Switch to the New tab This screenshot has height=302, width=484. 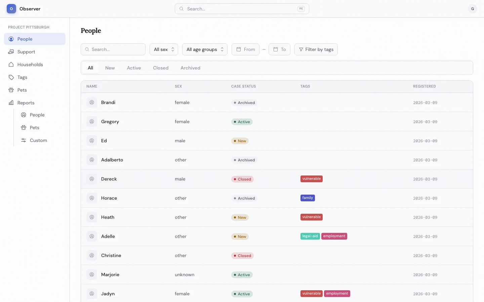point(110,68)
